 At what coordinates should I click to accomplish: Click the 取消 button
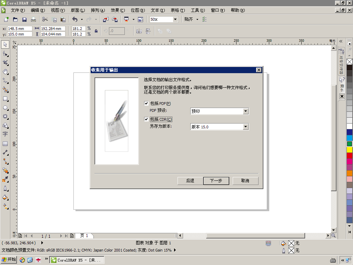[x=245, y=181]
